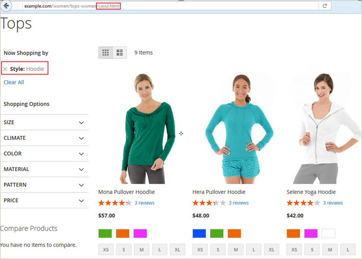
Task: Click the browser back arrow button
Action: click(7, 6)
